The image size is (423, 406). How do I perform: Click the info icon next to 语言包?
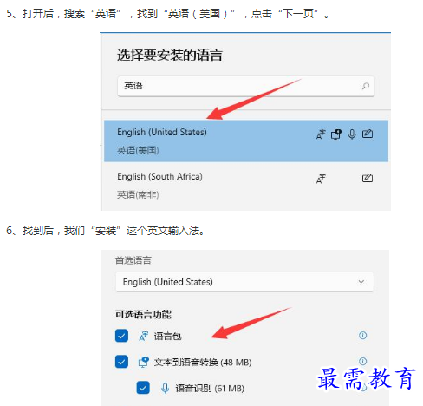click(362, 336)
